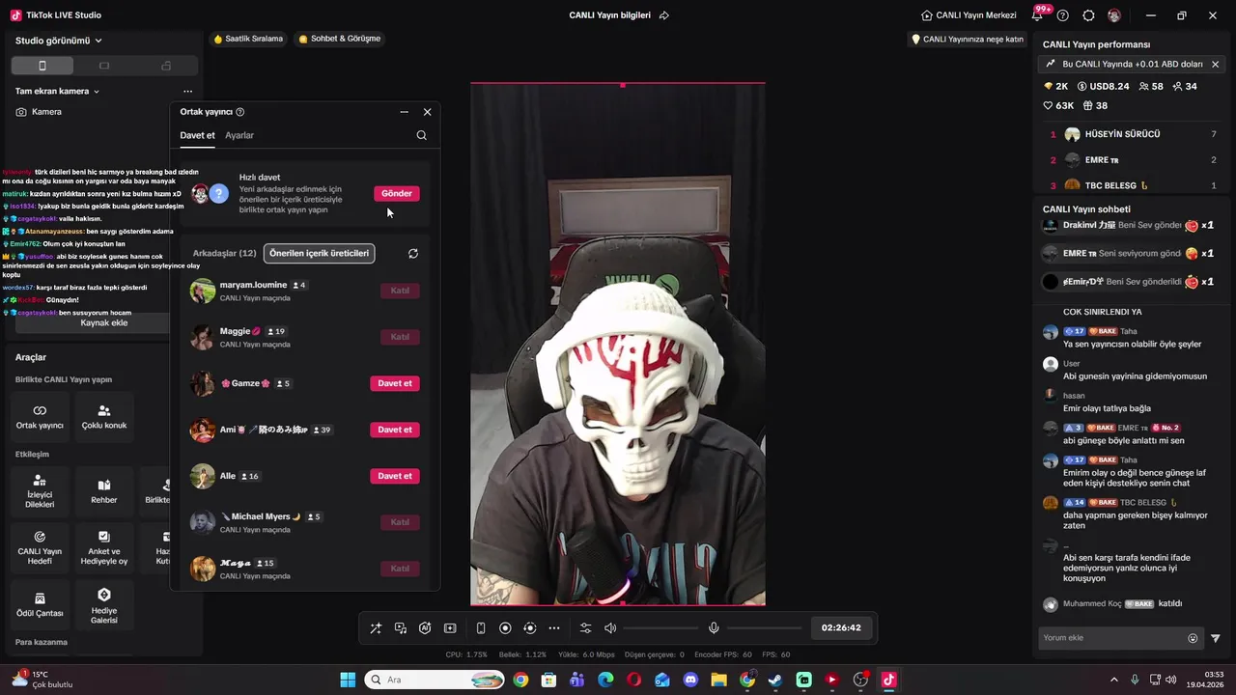The width and height of the screenshot is (1236, 695).
Task: Open the CANLI Yayın Hedefi tool
Action: [40, 547]
